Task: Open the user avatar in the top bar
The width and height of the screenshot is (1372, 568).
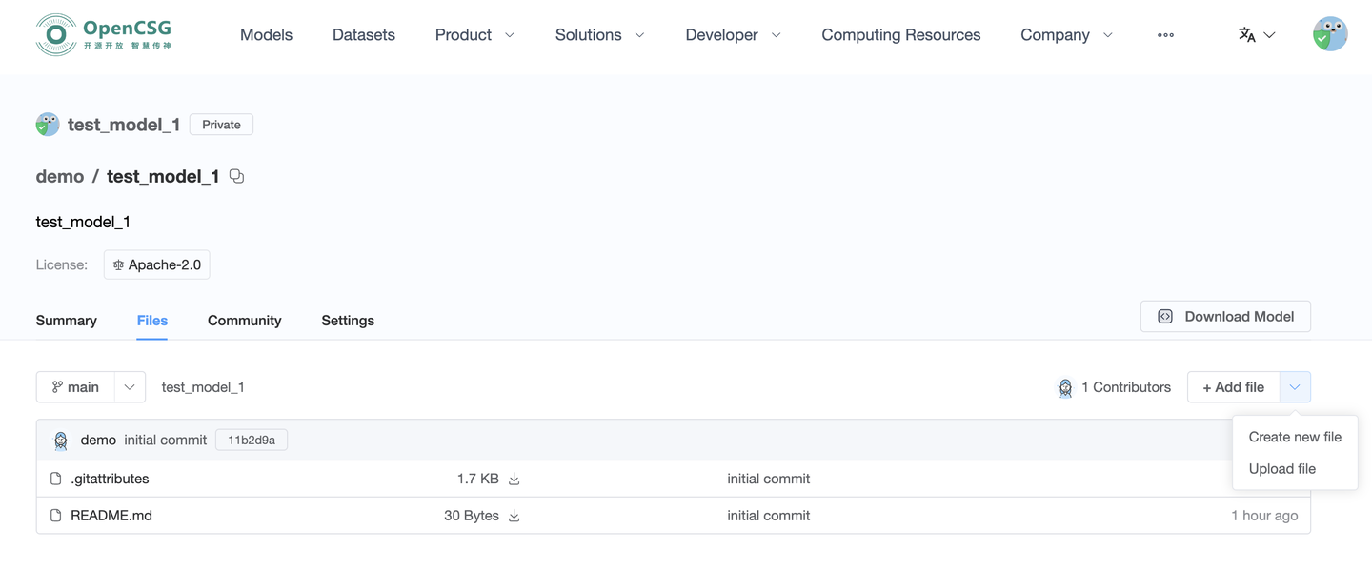Action: coord(1329,34)
